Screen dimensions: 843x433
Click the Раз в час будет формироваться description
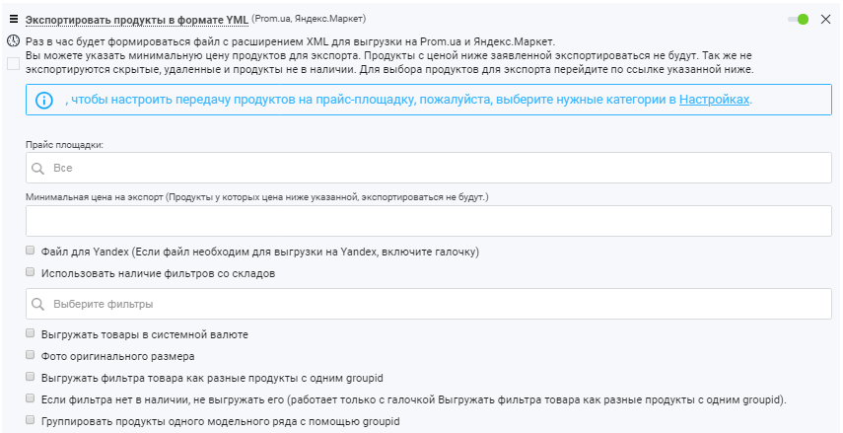[290, 41]
